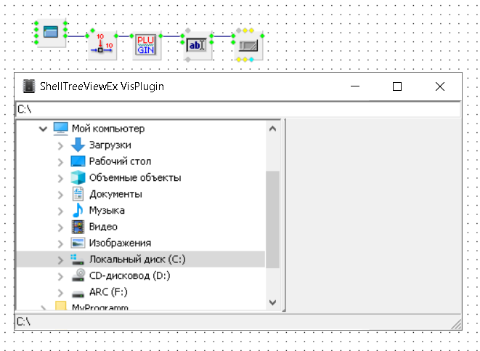
Task: Click the 3D objects cube icon
Action: (78, 177)
